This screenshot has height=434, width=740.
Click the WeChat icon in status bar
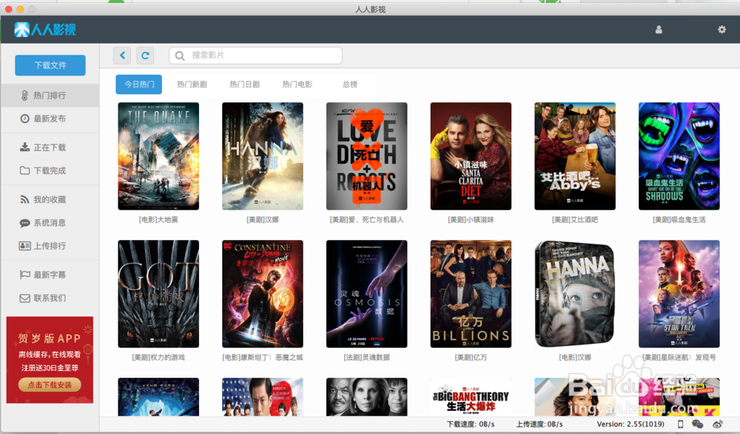[697, 424]
